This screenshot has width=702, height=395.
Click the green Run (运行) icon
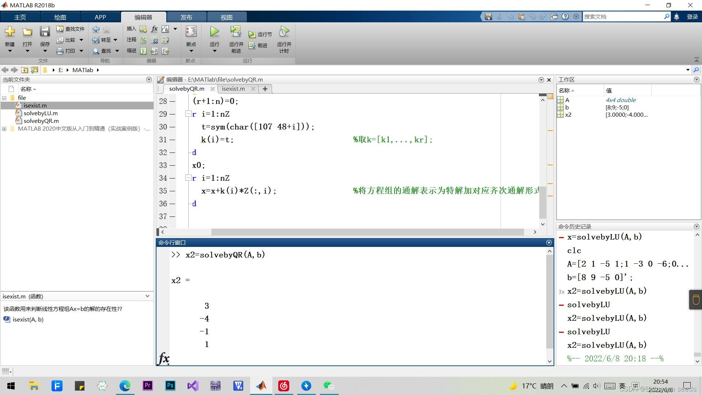pyautogui.click(x=215, y=31)
